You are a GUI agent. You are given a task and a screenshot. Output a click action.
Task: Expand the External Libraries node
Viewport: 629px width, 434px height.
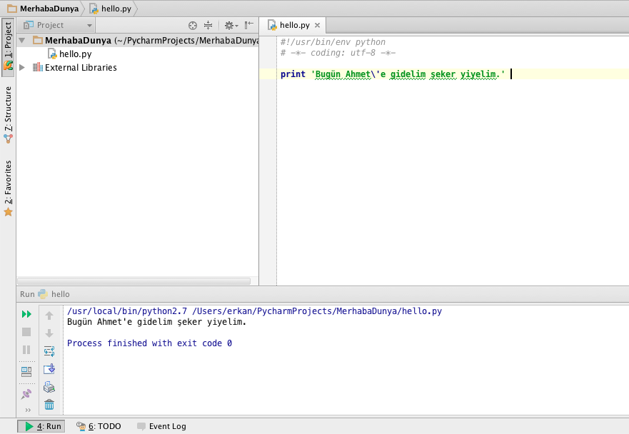point(22,67)
